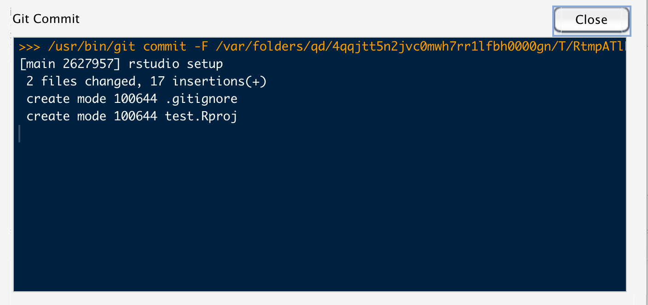
Task: Click the test.Rproj filename in the output
Action: coord(201,116)
